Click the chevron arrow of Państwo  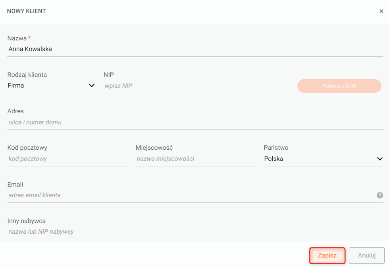pos(379,159)
